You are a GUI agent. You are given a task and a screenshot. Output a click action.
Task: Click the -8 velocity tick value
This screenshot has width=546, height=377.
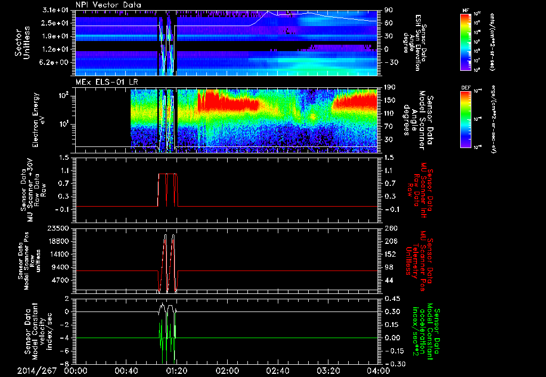(x=65, y=364)
